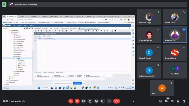Expand the Columns node under client table
The width and height of the screenshot is (189, 106).
point(17,60)
